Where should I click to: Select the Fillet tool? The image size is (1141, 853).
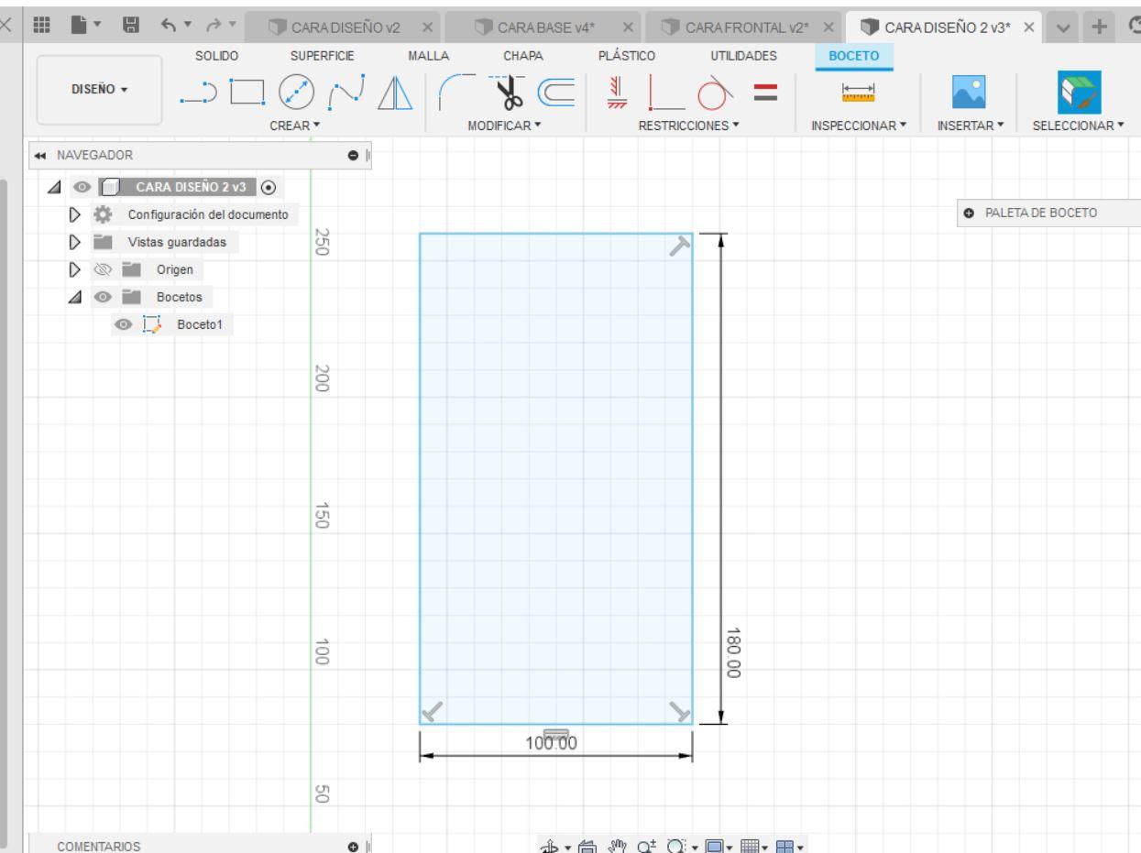456,93
